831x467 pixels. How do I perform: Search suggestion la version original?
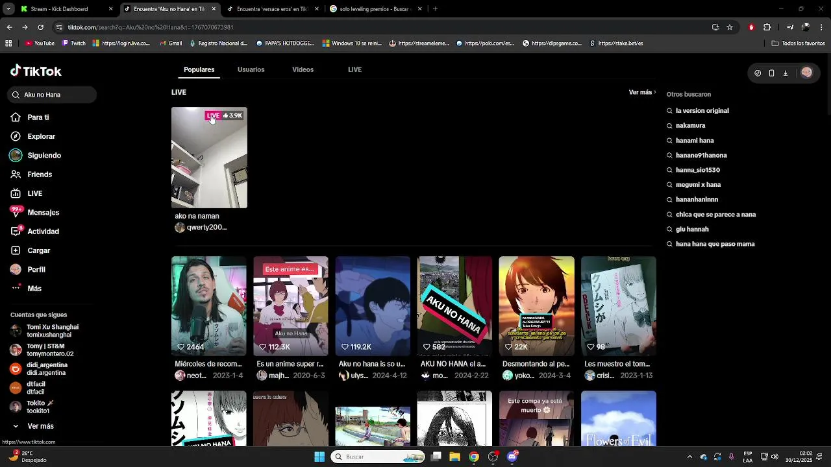(702, 111)
